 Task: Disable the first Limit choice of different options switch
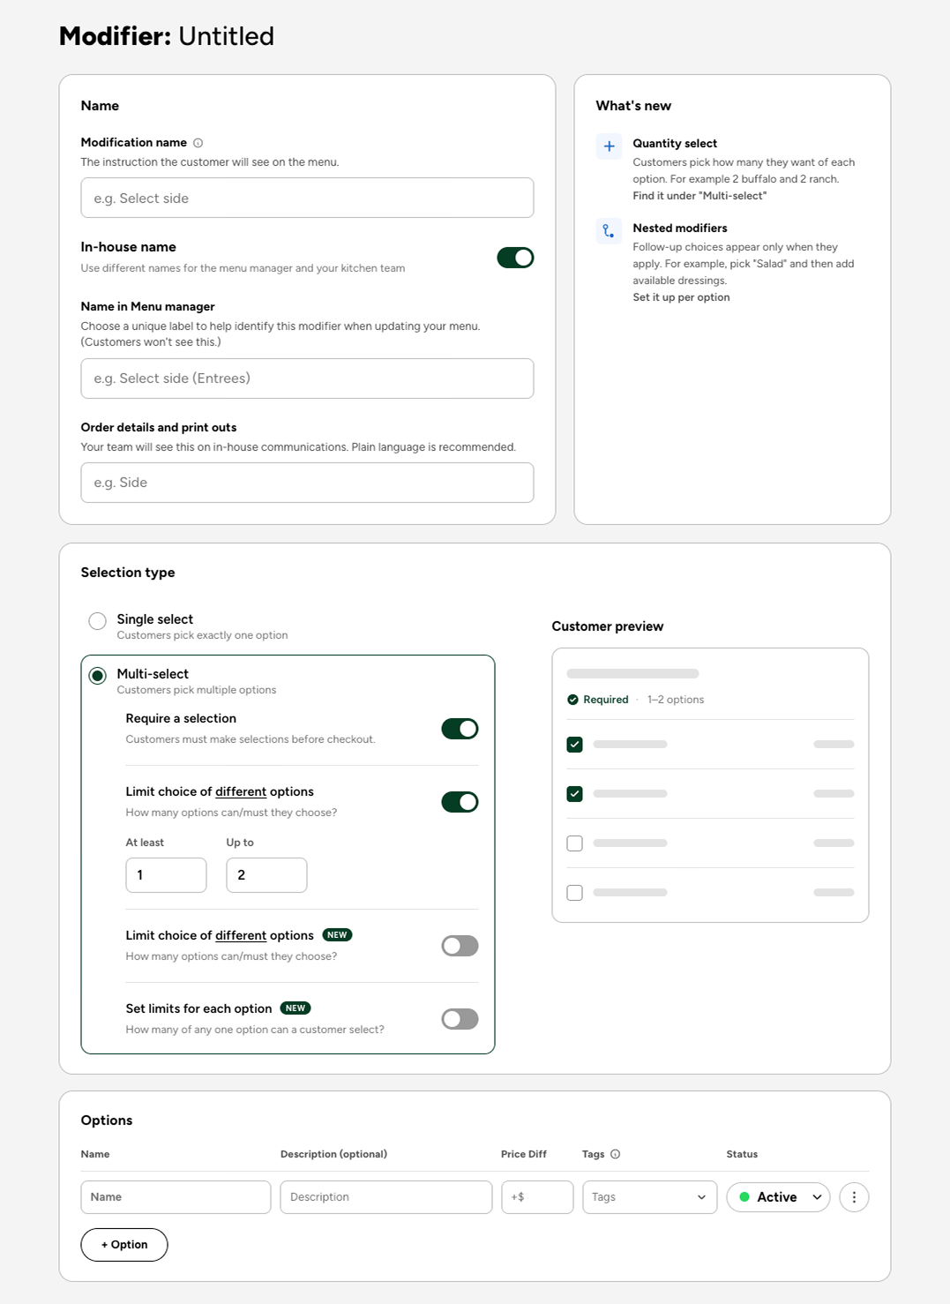click(x=460, y=802)
